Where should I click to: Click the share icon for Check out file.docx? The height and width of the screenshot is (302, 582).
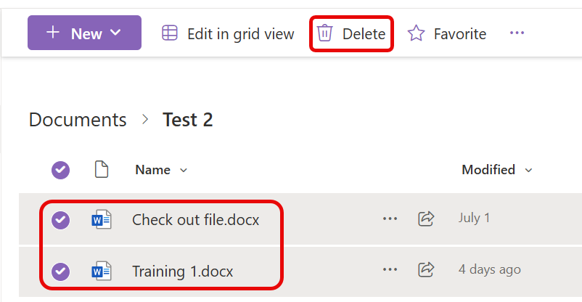(x=426, y=218)
